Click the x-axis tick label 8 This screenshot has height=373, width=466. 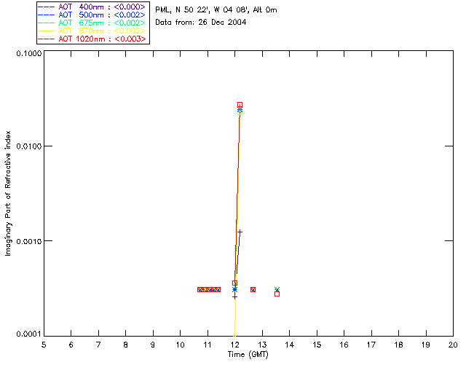pos(126,345)
